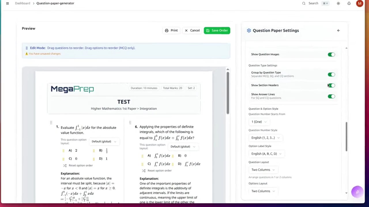369x207 pixels.
Task: Toggle Show Section Headers switch
Action: (x=331, y=85)
